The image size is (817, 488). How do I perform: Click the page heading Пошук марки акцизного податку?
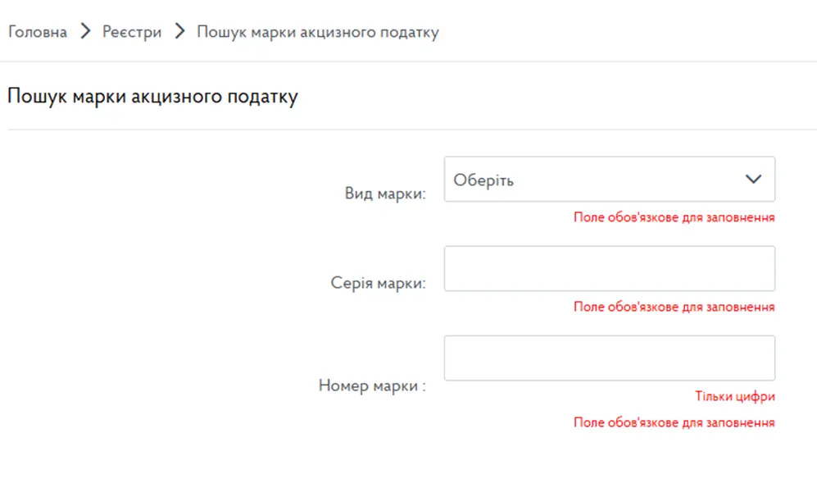pos(152,97)
